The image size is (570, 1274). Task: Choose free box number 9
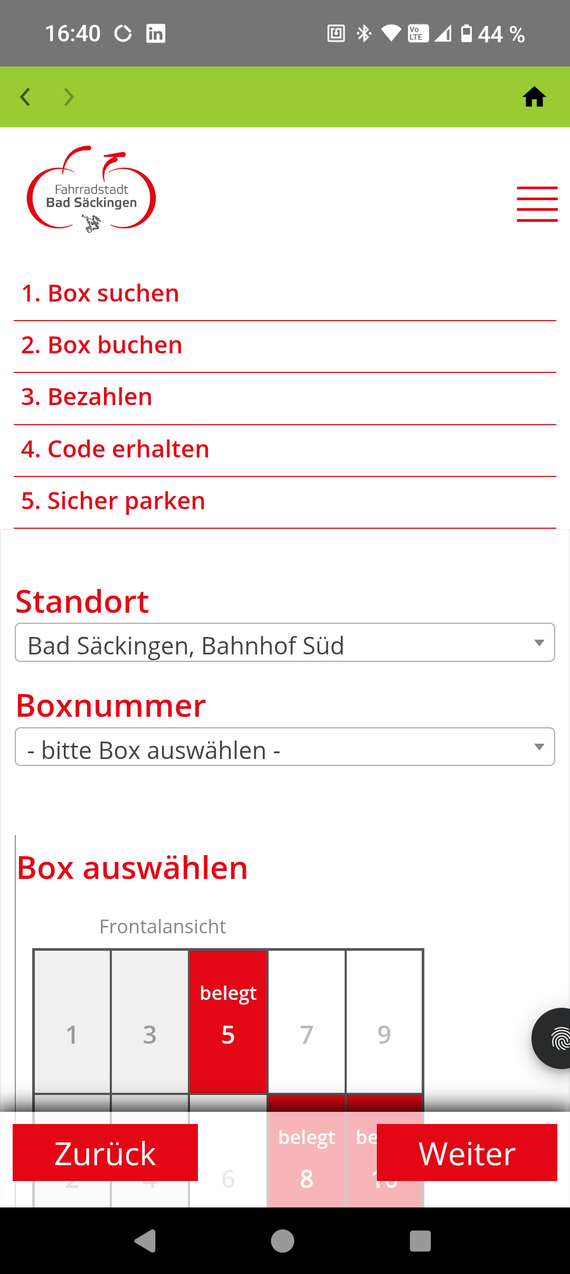(x=384, y=1022)
